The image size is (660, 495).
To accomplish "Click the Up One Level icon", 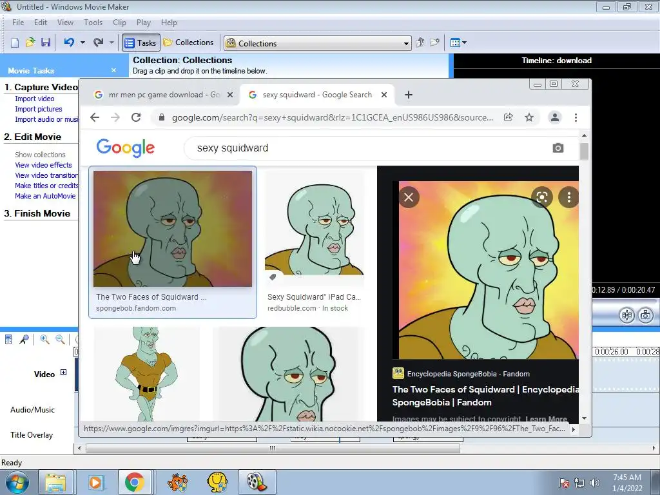I will 420,43.
